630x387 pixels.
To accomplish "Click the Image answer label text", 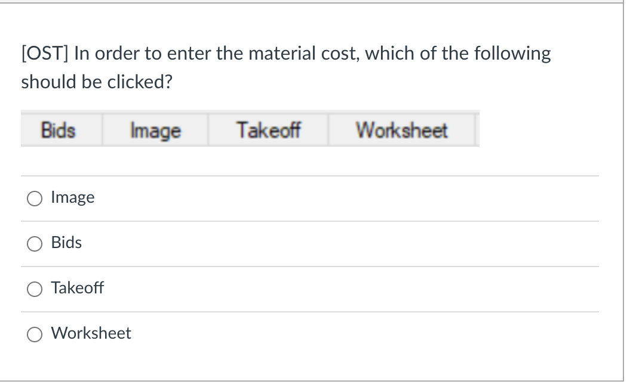I will pyautogui.click(x=73, y=197).
